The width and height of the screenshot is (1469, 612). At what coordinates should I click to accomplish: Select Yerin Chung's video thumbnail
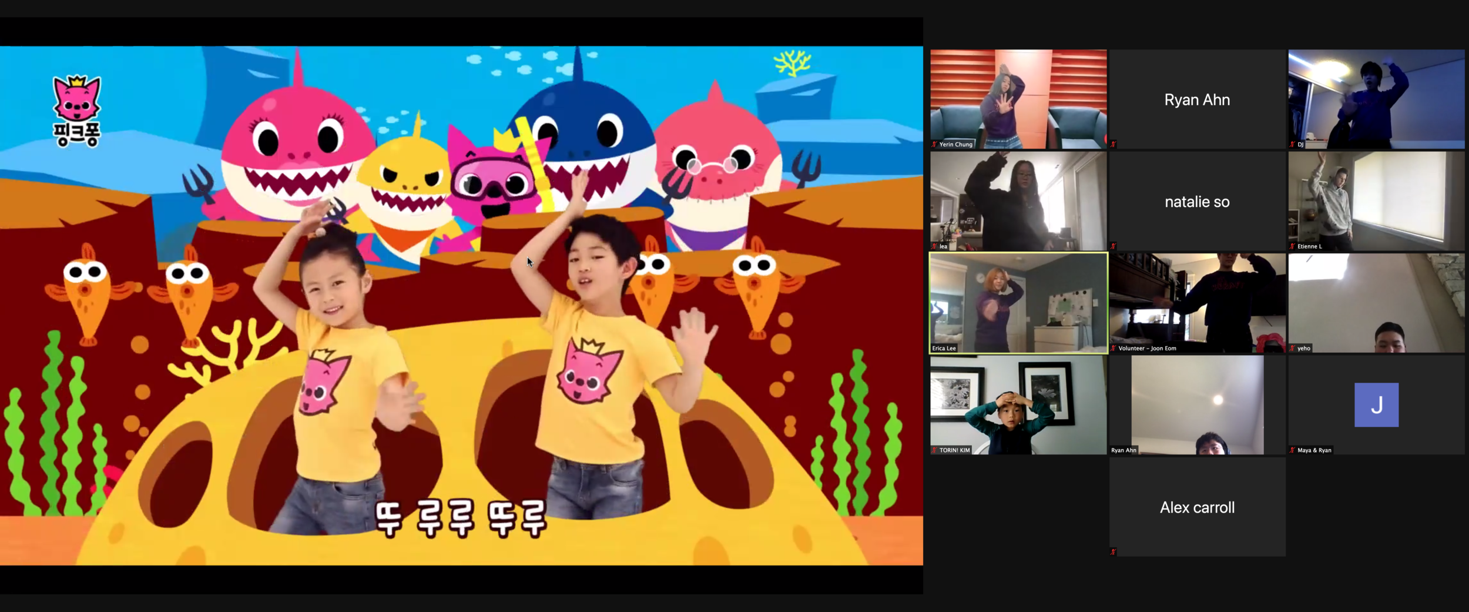tap(1018, 99)
